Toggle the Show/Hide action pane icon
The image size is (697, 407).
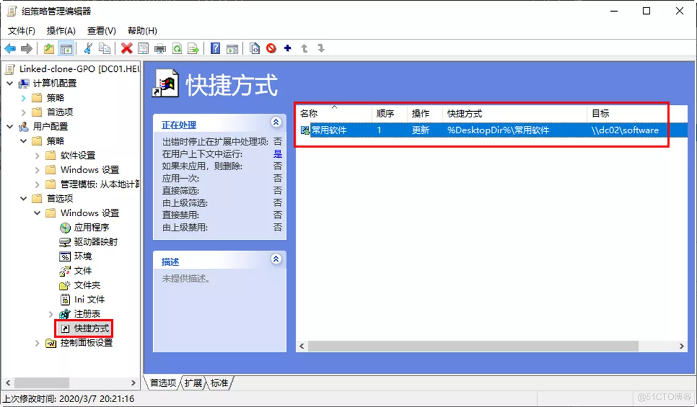pyautogui.click(x=232, y=48)
